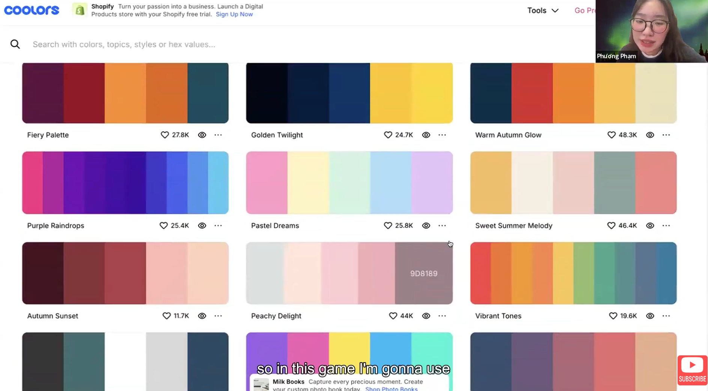Toggle the view eye icon on Purple Raindrops

pyautogui.click(x=202, y=226)
